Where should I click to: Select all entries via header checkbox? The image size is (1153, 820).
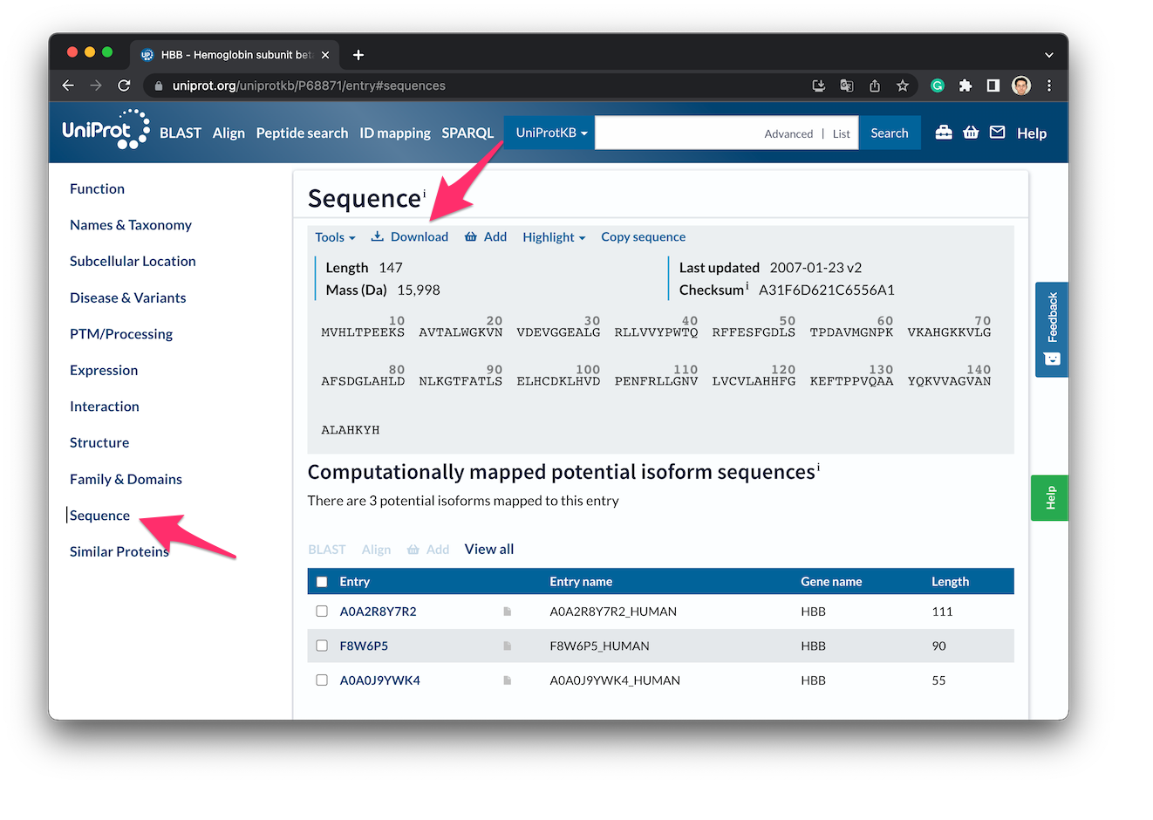pos(322,582)
